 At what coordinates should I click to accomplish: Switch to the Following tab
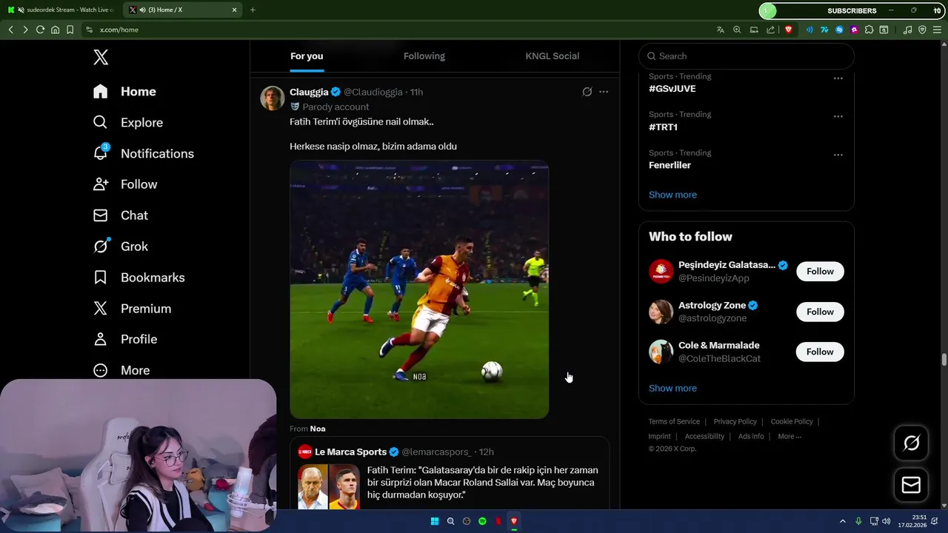pos(424,56)
